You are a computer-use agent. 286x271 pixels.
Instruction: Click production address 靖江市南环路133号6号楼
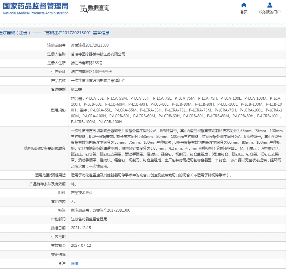coord(92,72)
